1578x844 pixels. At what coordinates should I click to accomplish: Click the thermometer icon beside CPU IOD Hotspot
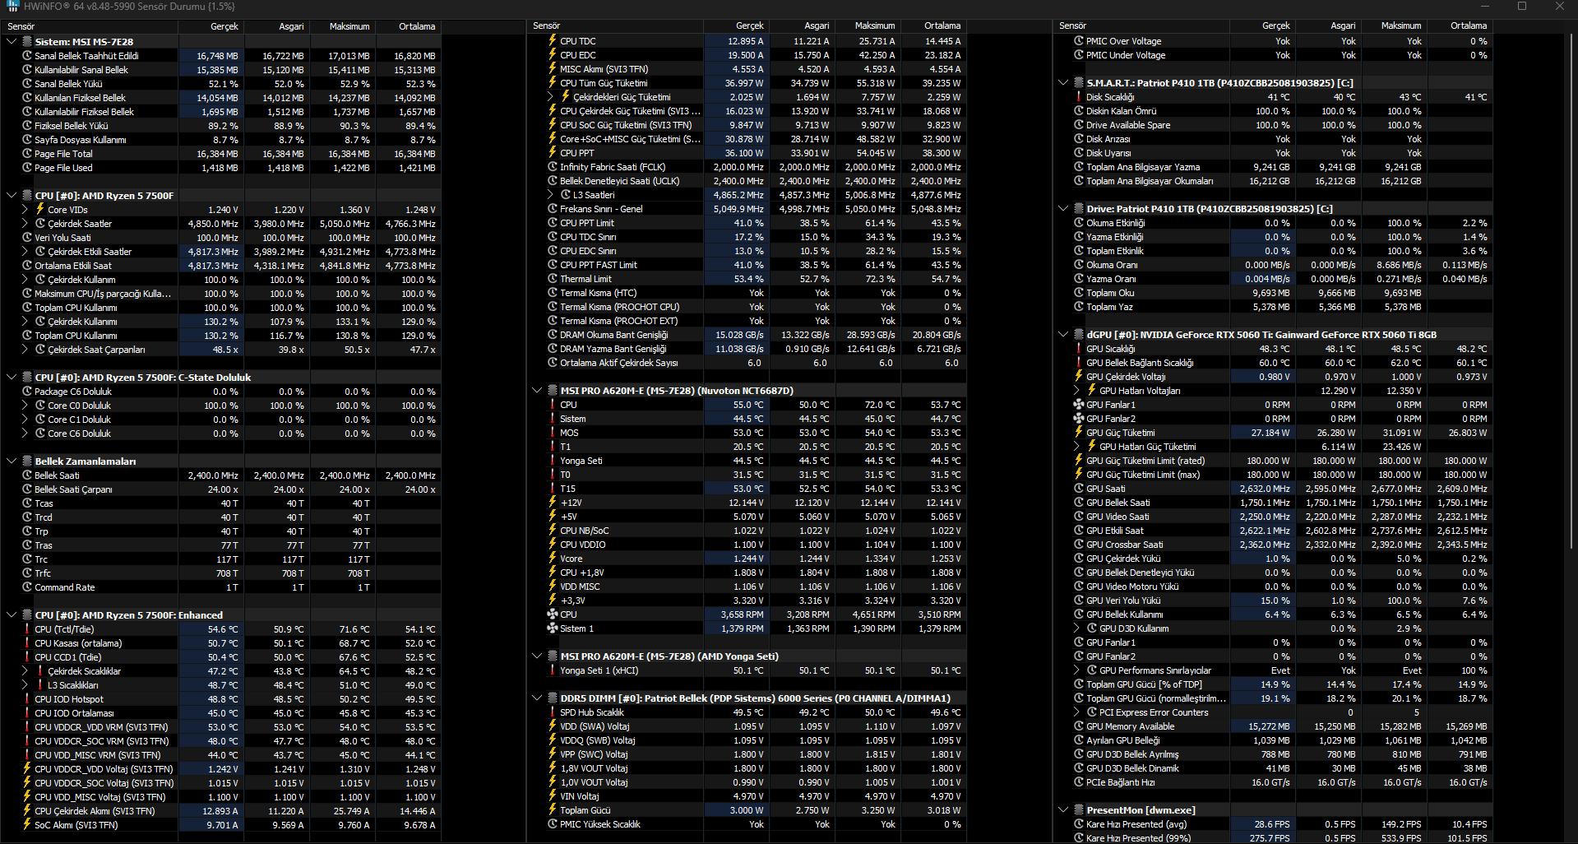coord(27,699)
